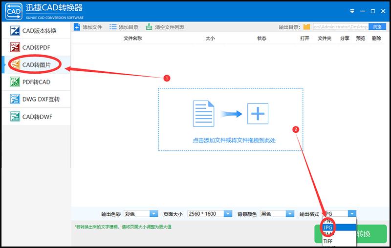Click the green blurry text hint note

123,227
